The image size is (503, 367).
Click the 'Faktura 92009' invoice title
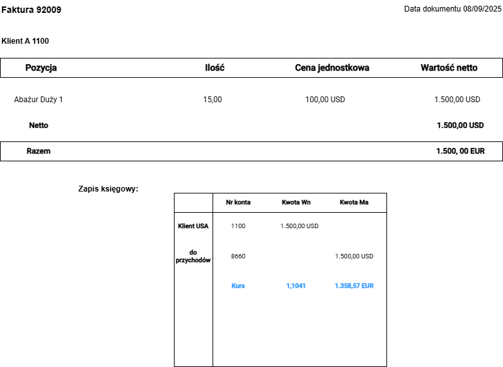click(x=31, y=10)
